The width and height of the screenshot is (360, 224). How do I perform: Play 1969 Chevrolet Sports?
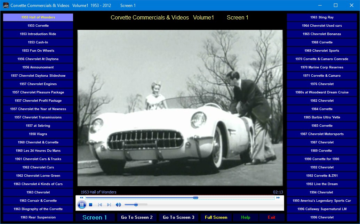[x=322, y=51]
